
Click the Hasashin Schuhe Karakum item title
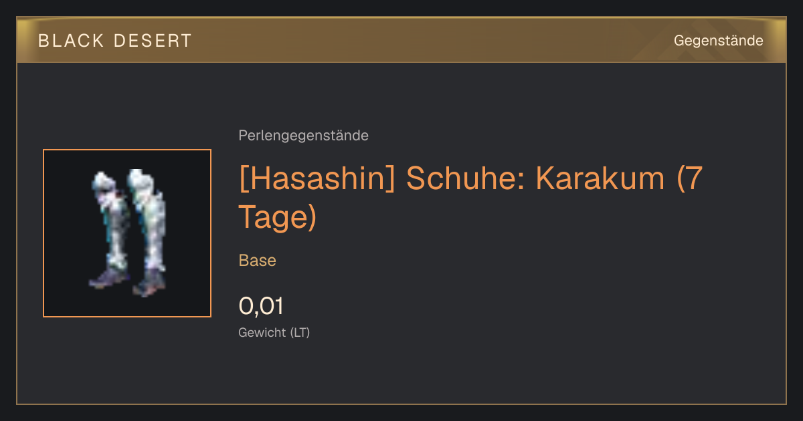(470, 197)
